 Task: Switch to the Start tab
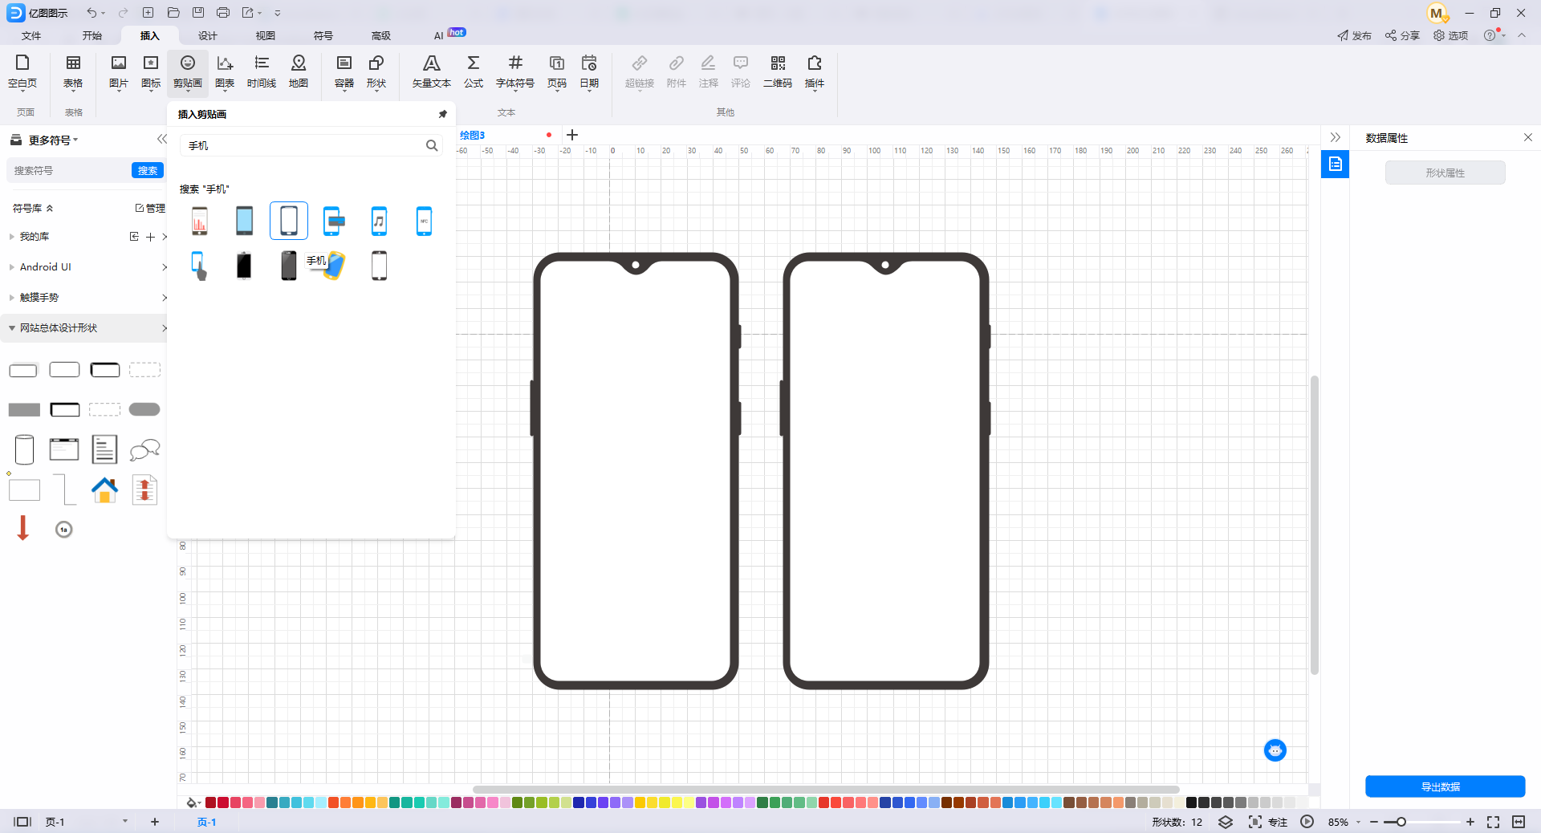coord(92,36)
